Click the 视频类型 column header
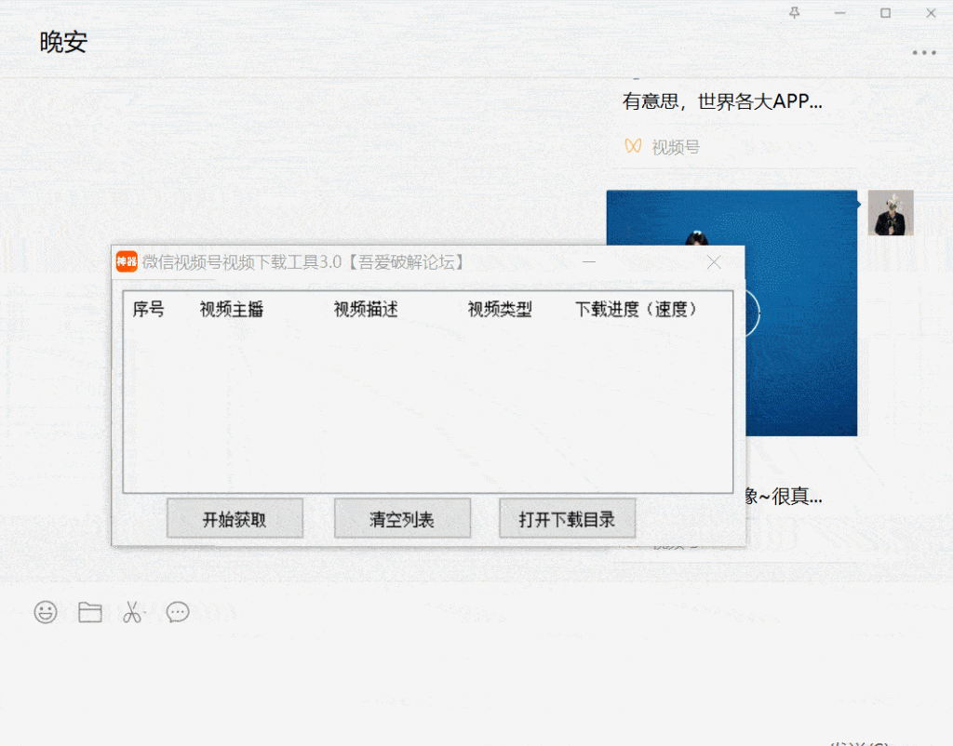Viewport: 953px width, 746px height. coord(500,309)
